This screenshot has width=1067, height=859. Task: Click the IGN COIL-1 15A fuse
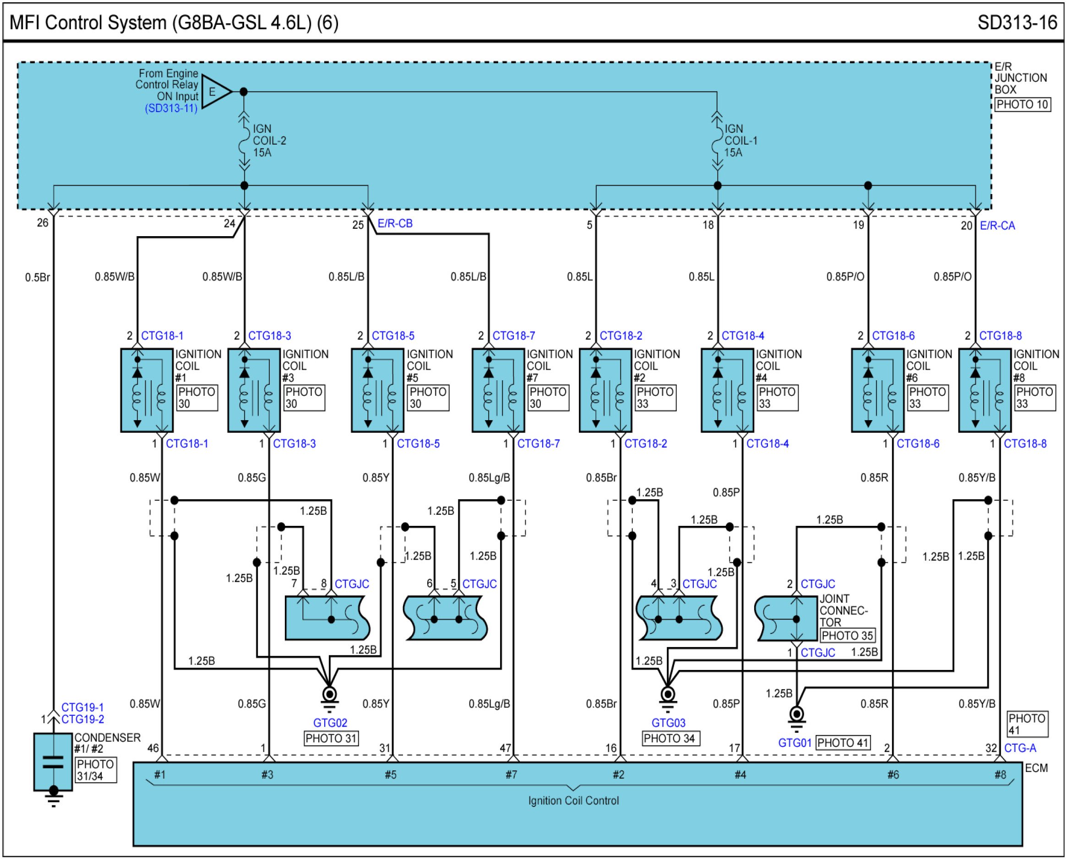tap(717, 141)
